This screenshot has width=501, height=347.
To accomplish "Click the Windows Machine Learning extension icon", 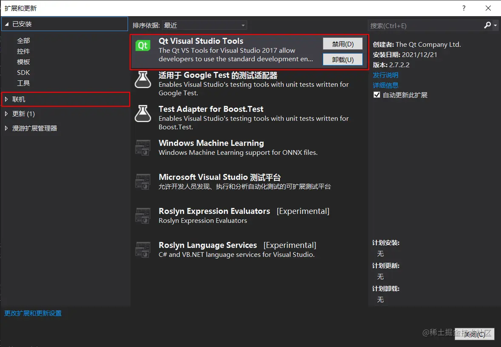I will coord(143,148).
